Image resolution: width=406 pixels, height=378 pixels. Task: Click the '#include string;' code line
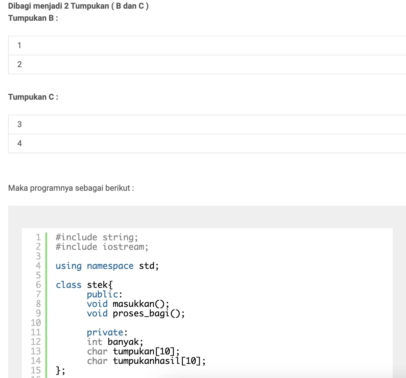pyautogui.click(x=97, y=237)
